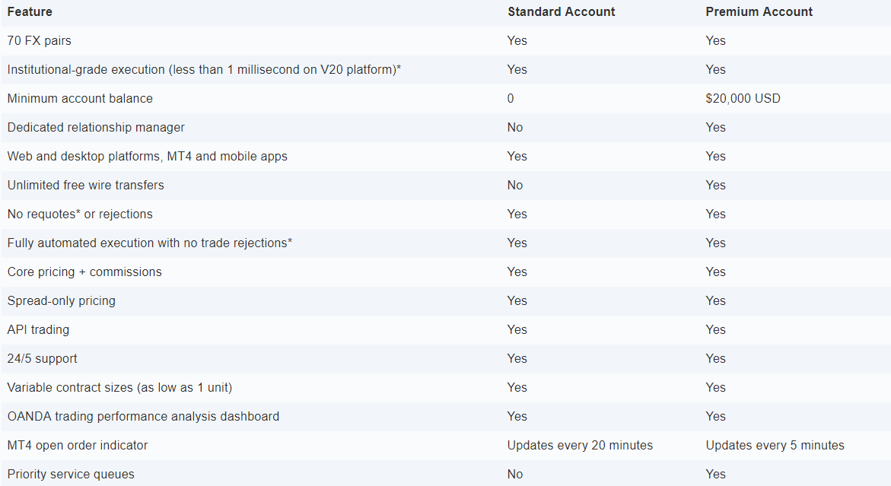The width and height of the screenshot is (891, 486).
Task: Click the Minimum account balance row label
Action: 80,99
